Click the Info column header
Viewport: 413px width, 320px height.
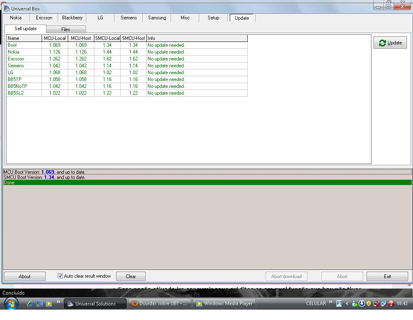coord(197,38)
